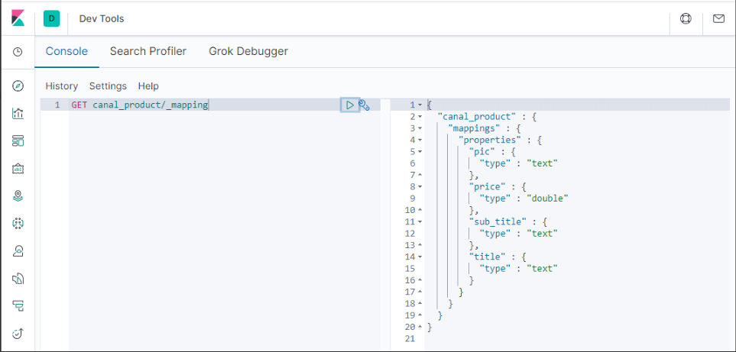Open Machine Learning icon in sidebar
The width and height of the screenshot is (736, 352).
click(x=18, y=223)
